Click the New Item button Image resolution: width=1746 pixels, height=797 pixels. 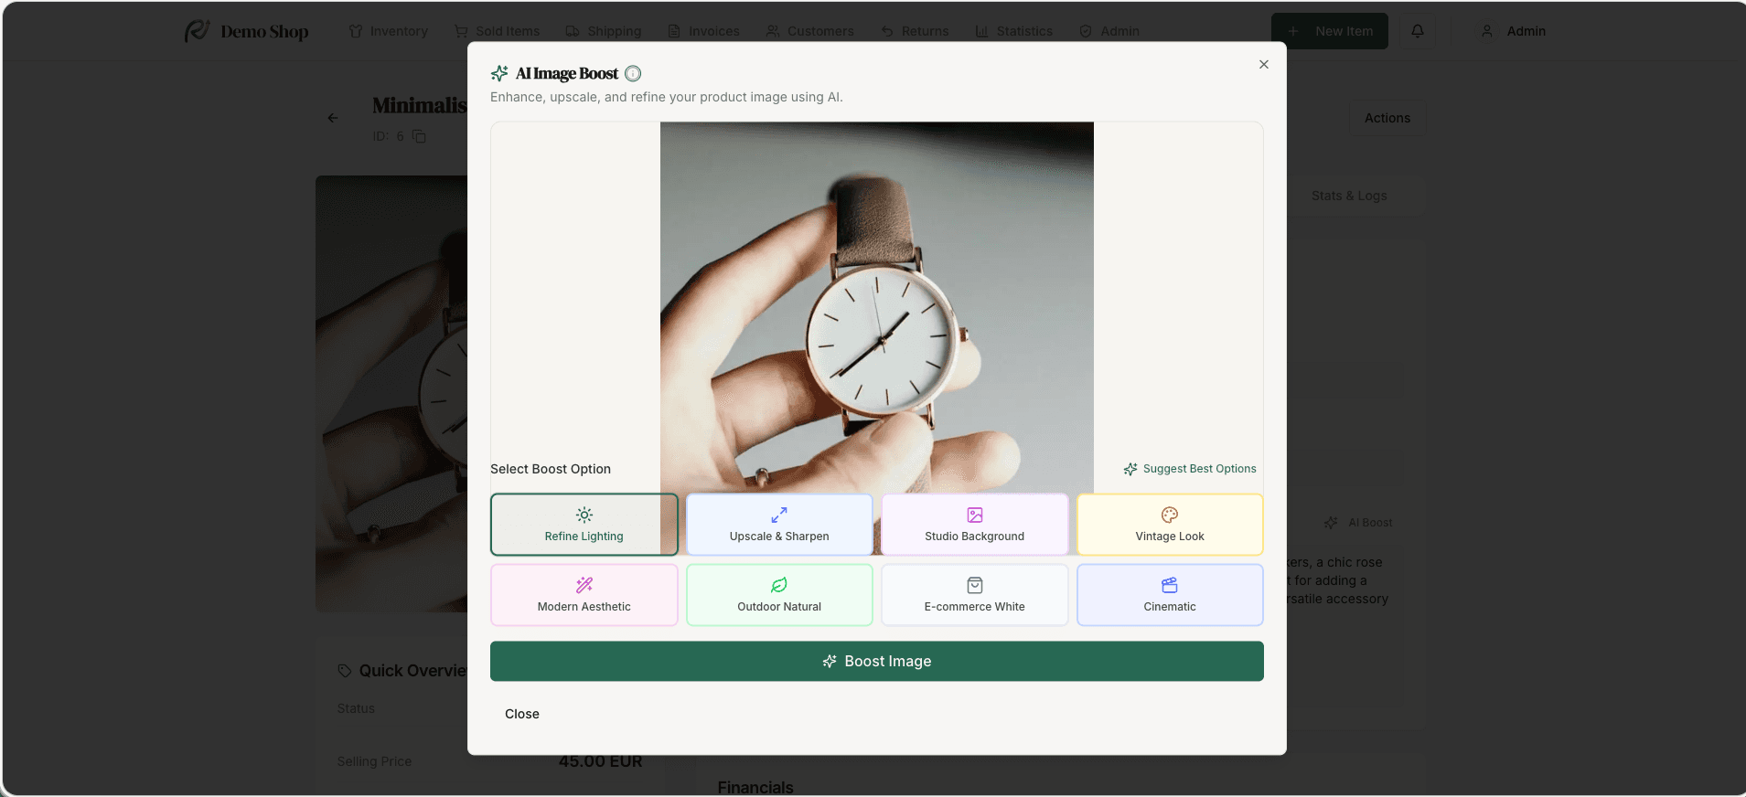tap(1330, 31)
